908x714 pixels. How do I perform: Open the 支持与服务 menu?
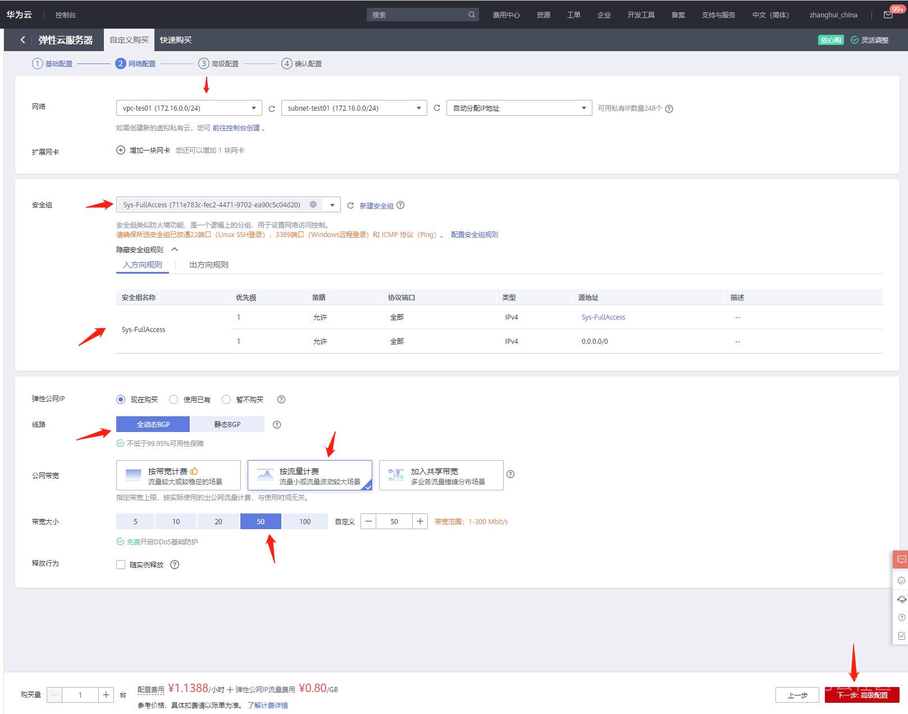[x=718, y=15]
